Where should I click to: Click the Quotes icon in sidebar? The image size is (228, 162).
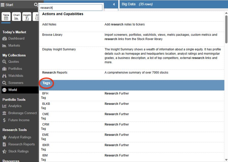[x=4, y=62]
